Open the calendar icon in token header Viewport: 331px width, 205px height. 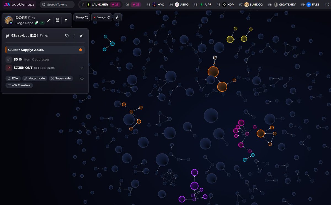pyautogui.click(x=57, y=20)
